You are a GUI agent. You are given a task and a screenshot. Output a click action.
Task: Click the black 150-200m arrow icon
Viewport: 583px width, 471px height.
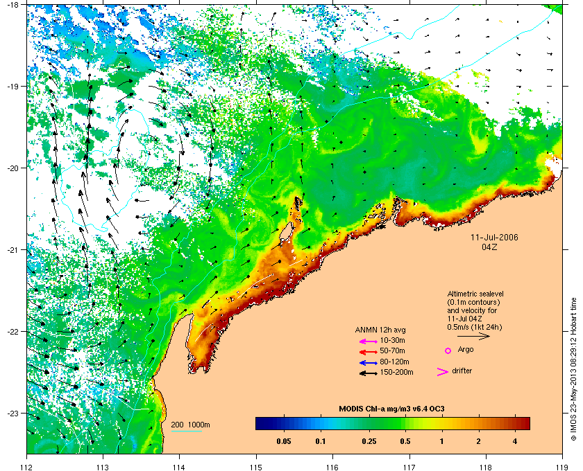368,373
